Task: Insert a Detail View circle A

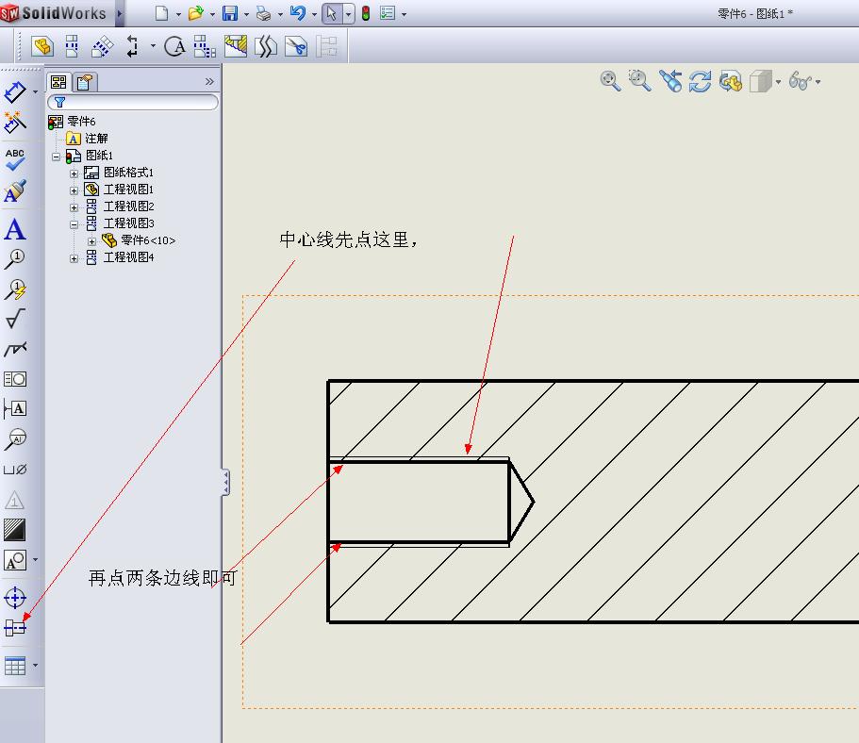Action: click(174, 46)
